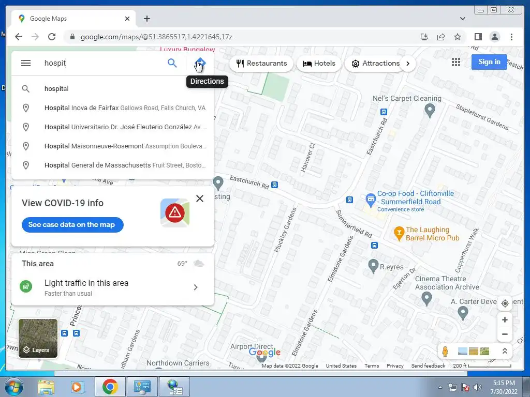Viewport: 530px width, 397px height.
Task: Click the Nel's Carpet Cleaning map pin
Action: [430, 110]
